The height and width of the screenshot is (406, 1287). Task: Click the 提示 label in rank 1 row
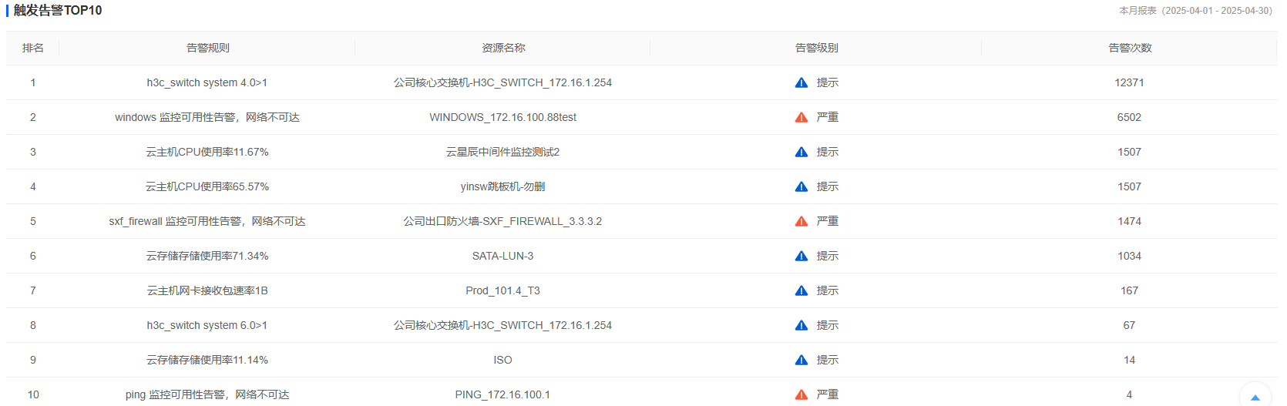click(x=828, y=82)
